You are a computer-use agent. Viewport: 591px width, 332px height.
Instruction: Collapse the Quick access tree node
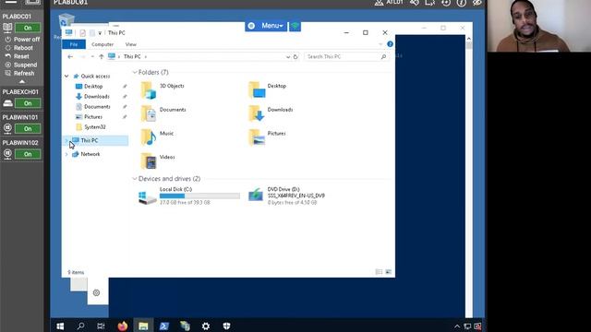point(66,76)
